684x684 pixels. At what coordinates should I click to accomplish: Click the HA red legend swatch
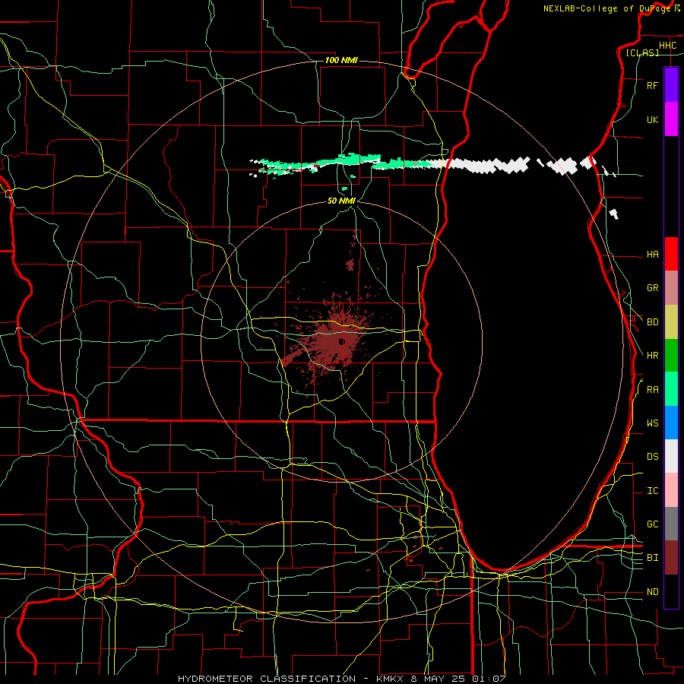click(671, 254)
